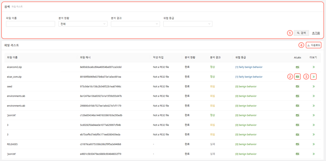The width and height of the screenshot is (326, 161).
Task: Show more details for eicarcom2.zip
Action: coord(313,67)
